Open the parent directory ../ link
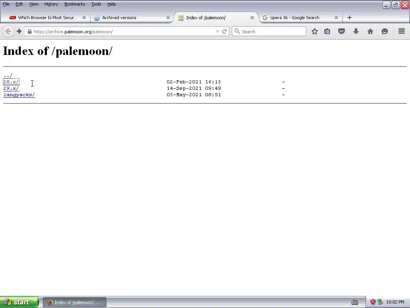The height and width of the screenshot is (308, 410). click(x=8, y=75)
